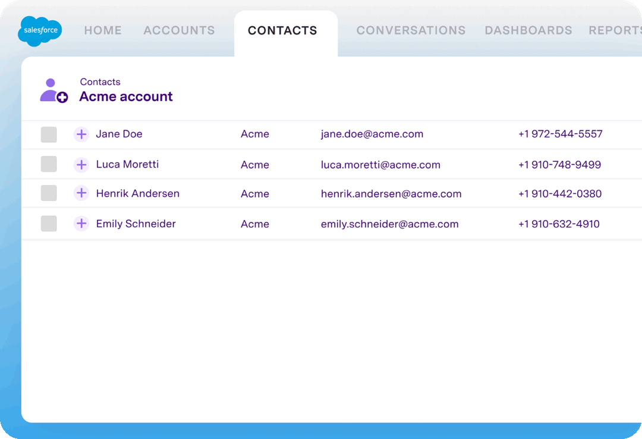Click the plus icon beside Luca Moretti

point(81,164)
